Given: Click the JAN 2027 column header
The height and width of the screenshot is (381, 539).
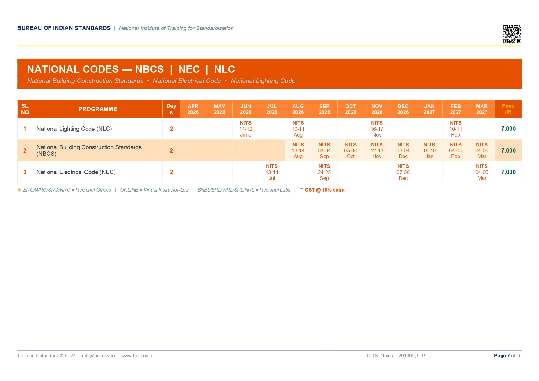Looking at the screenshot, I should point(429,109).
